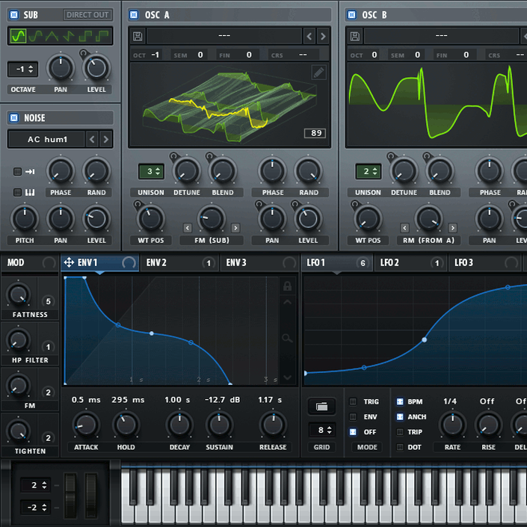Click the LFO RATE knob
This screenshot has width=527, height=527.
(452, 425)
